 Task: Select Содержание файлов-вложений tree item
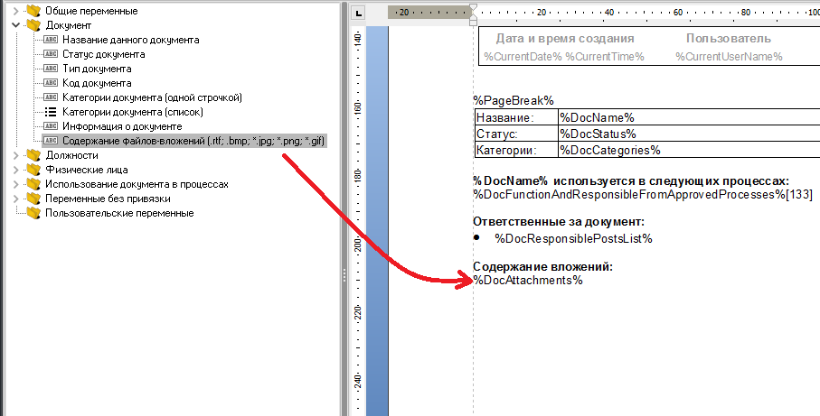[x=193, y=141]
